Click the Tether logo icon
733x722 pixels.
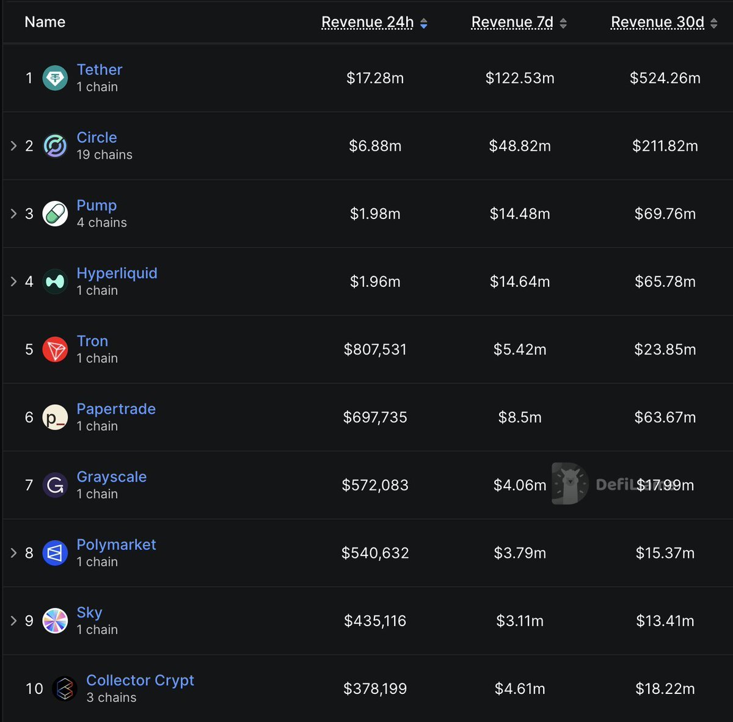coord(55,78)
